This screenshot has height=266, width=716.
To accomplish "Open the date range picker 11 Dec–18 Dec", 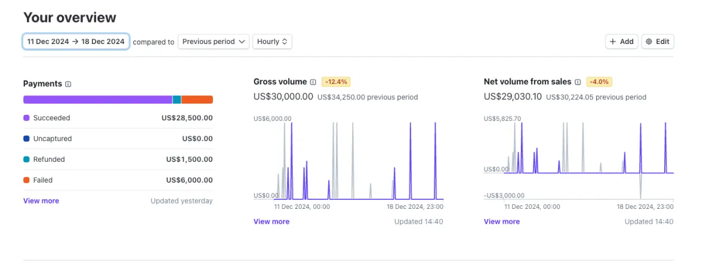I will pos(76,42).
